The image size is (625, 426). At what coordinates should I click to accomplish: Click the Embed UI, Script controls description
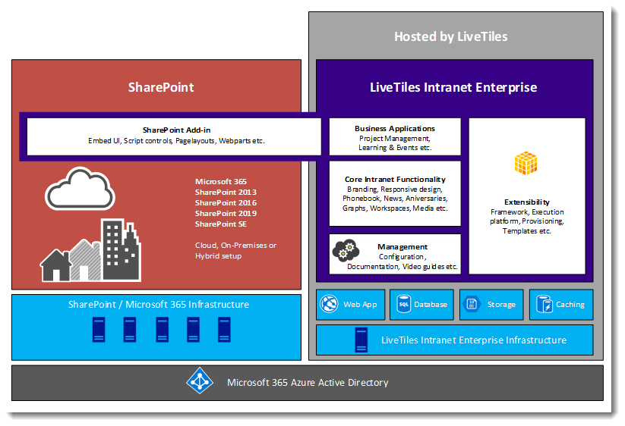[177, 141]
